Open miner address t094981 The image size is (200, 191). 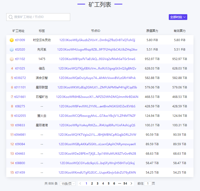tap(20, 135)
